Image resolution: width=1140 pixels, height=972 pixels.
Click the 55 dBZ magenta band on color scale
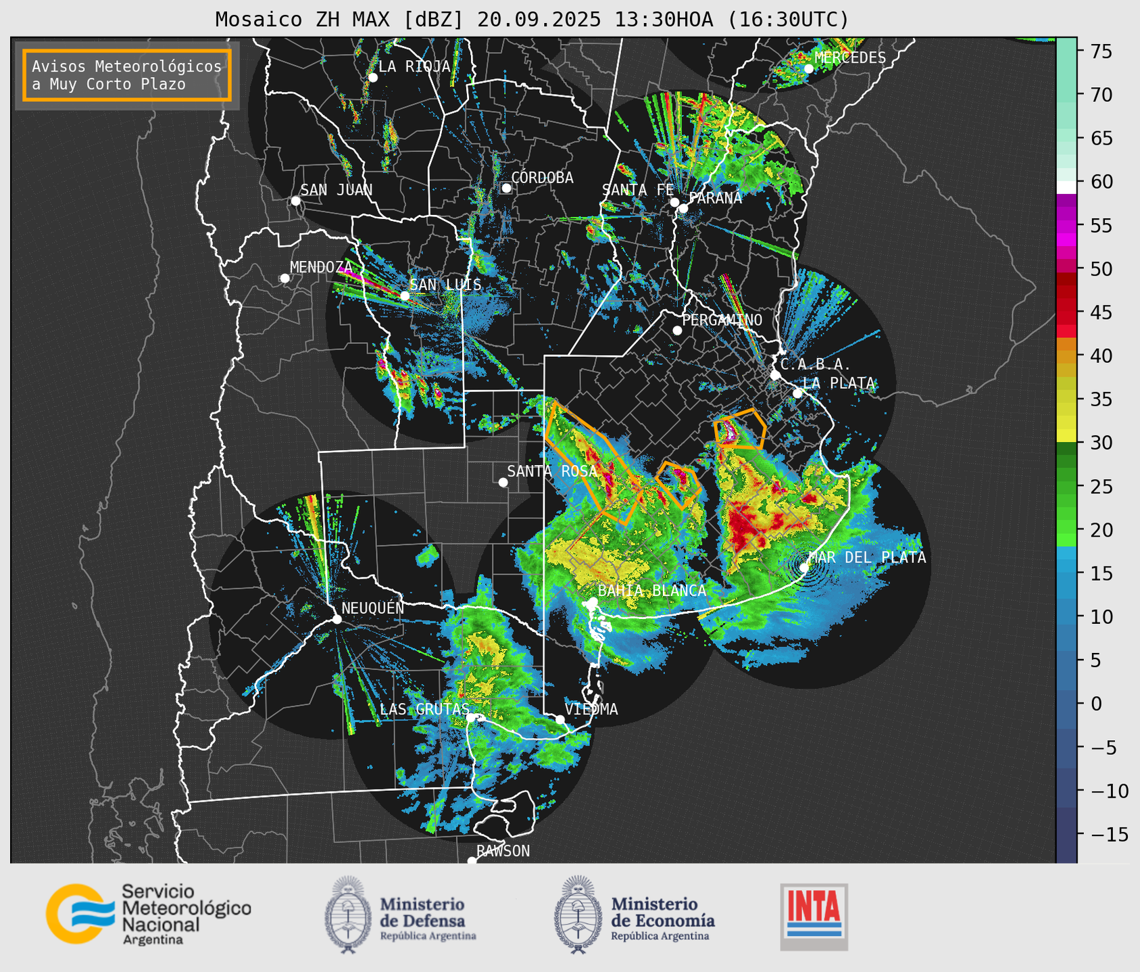coord(1066,225)
